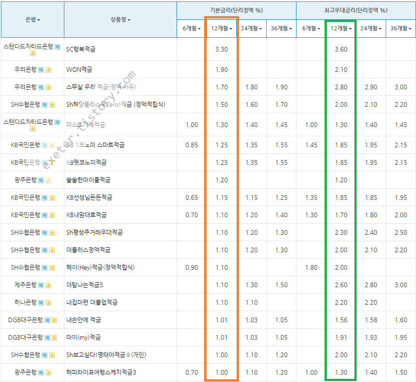Sort by 기본금리 6개월 column

(x=192, y=29)
